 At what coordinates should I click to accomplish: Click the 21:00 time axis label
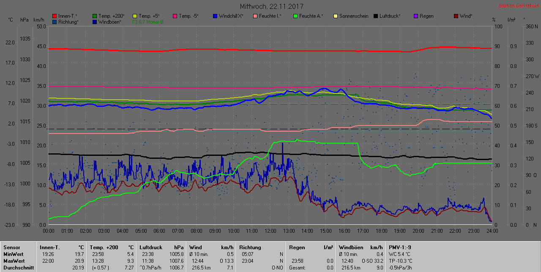pyautogui.click(x=437, y=231)
